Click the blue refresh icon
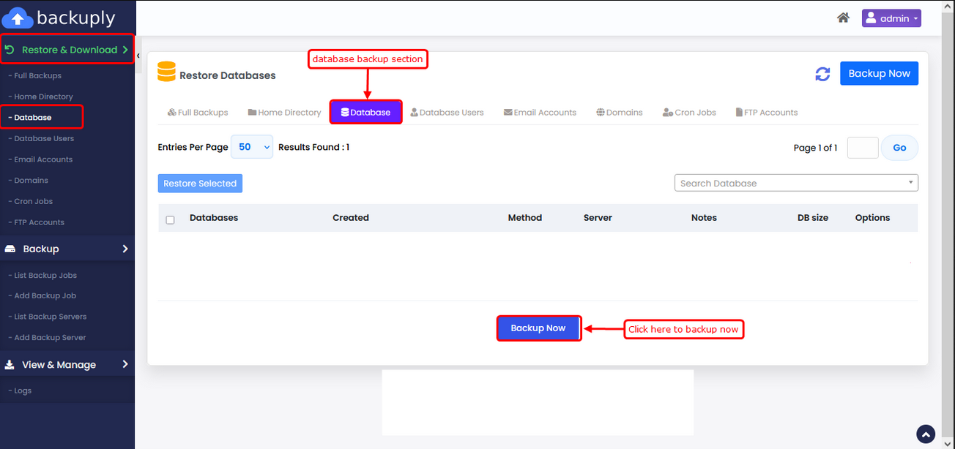 822,74
